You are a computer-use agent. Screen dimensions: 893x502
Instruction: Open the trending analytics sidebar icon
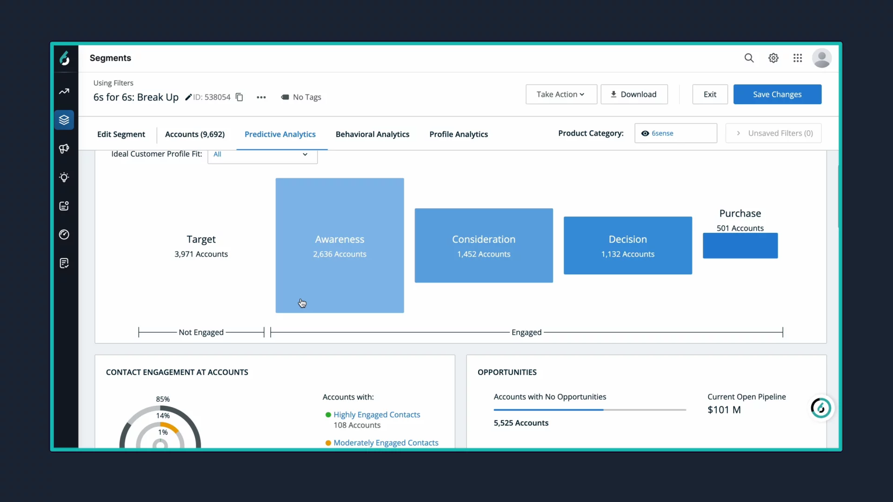64,92
